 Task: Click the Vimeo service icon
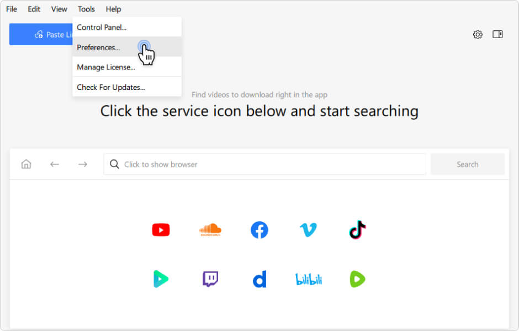point(308,230)
